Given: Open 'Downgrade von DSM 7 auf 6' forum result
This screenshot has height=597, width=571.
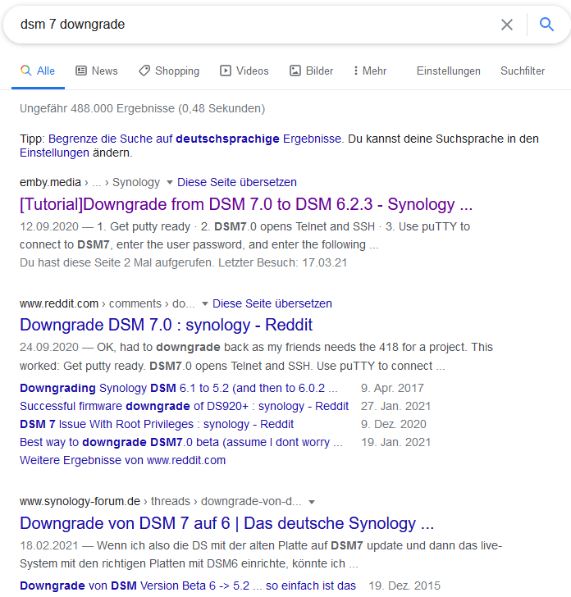Looking at the screenshot, I should pos(226,523).
